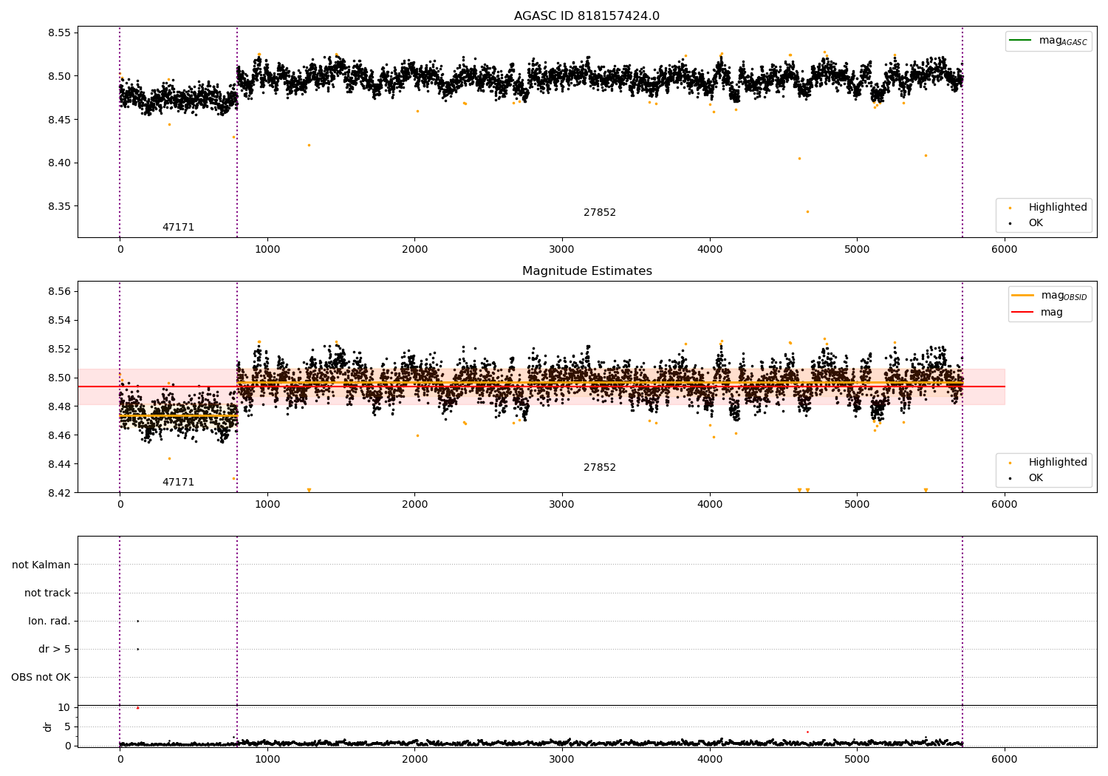This screenshot has height=776, width=1108.
Task: Click the lowest orange outlier point near 8.345
Action: coord(807,211)
